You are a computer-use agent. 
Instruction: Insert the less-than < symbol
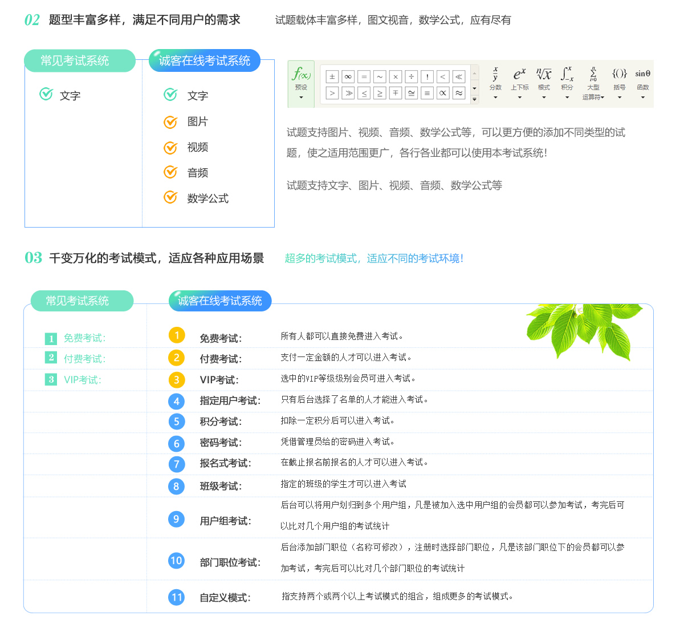(x=443, y=76)
